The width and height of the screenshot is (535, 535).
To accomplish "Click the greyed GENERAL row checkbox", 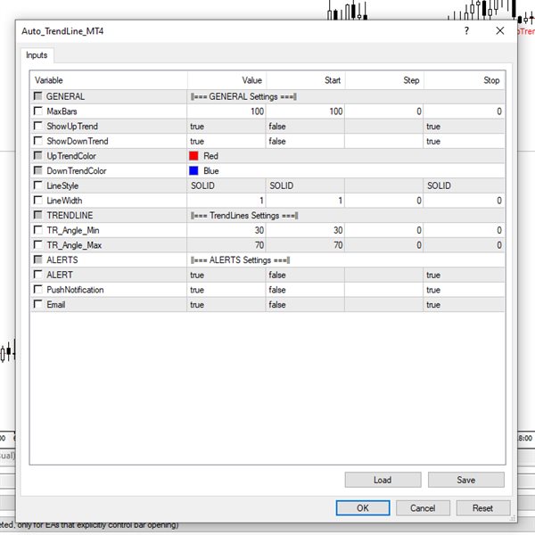I will coord(37,96).
